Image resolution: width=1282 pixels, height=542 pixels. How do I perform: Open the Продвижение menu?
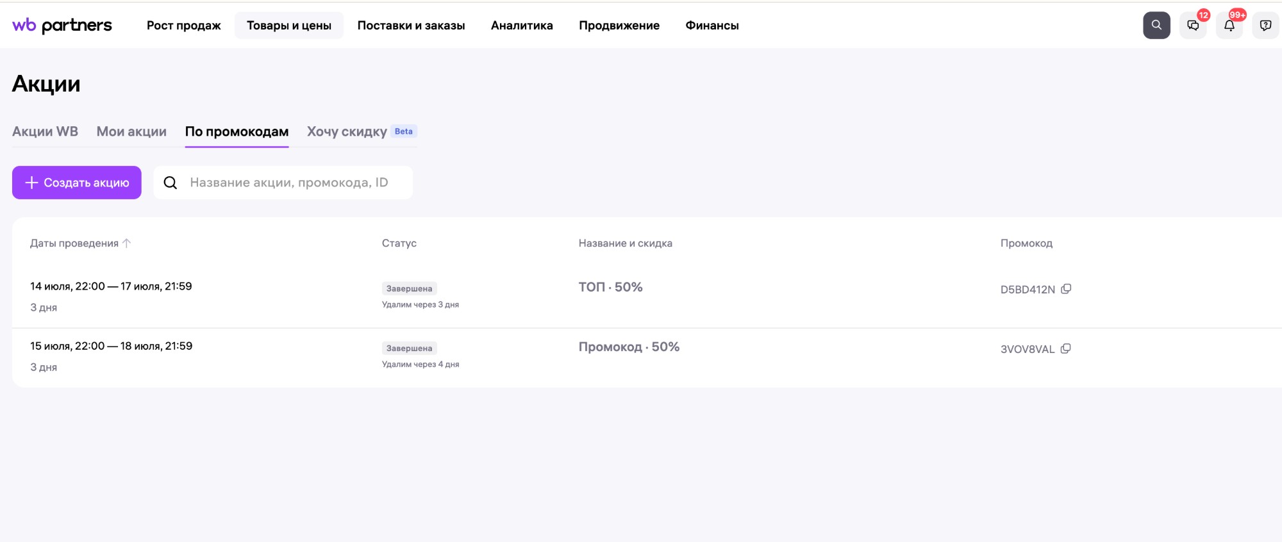[619, 26]
